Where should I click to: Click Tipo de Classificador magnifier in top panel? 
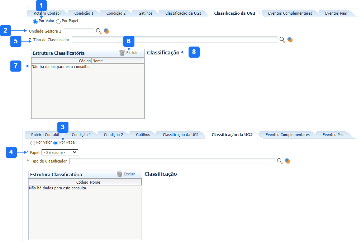282,39
